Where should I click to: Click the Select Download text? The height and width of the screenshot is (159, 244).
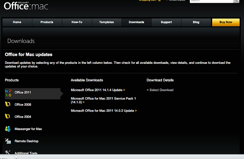coord(160,90)
